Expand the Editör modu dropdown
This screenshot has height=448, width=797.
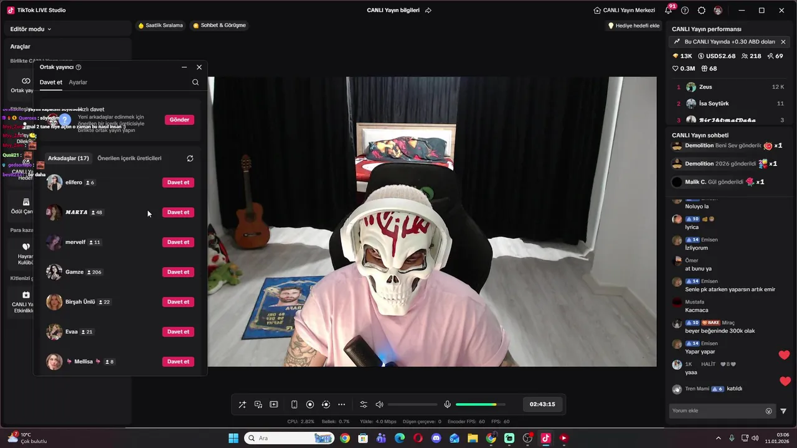coord(31,29)
